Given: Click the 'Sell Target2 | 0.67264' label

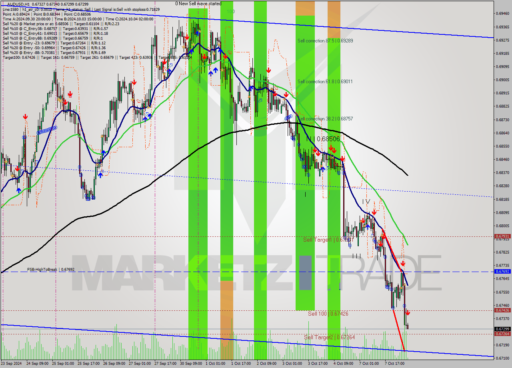Looking at the screenshot, I should click(x=329, y=337).
